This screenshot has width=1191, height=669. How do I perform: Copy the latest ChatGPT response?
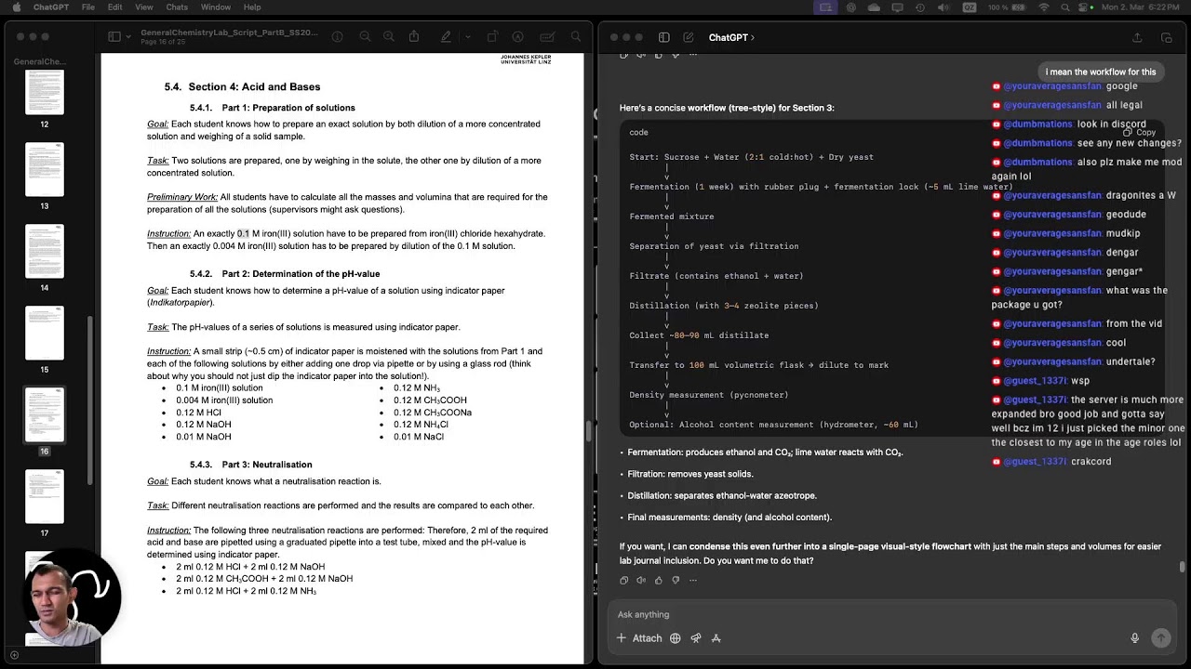623,580
